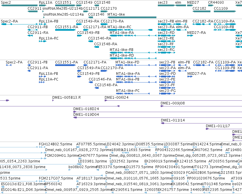Click the CG1109 gene label
This screenshot has height=194, width=242.
(x=221, y=9)
